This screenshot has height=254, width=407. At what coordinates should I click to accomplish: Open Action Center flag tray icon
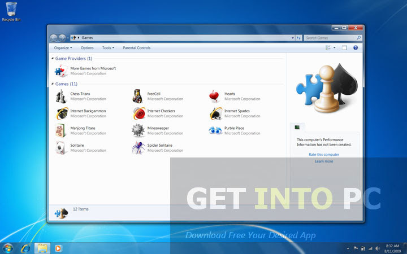[x=356, y=248]
